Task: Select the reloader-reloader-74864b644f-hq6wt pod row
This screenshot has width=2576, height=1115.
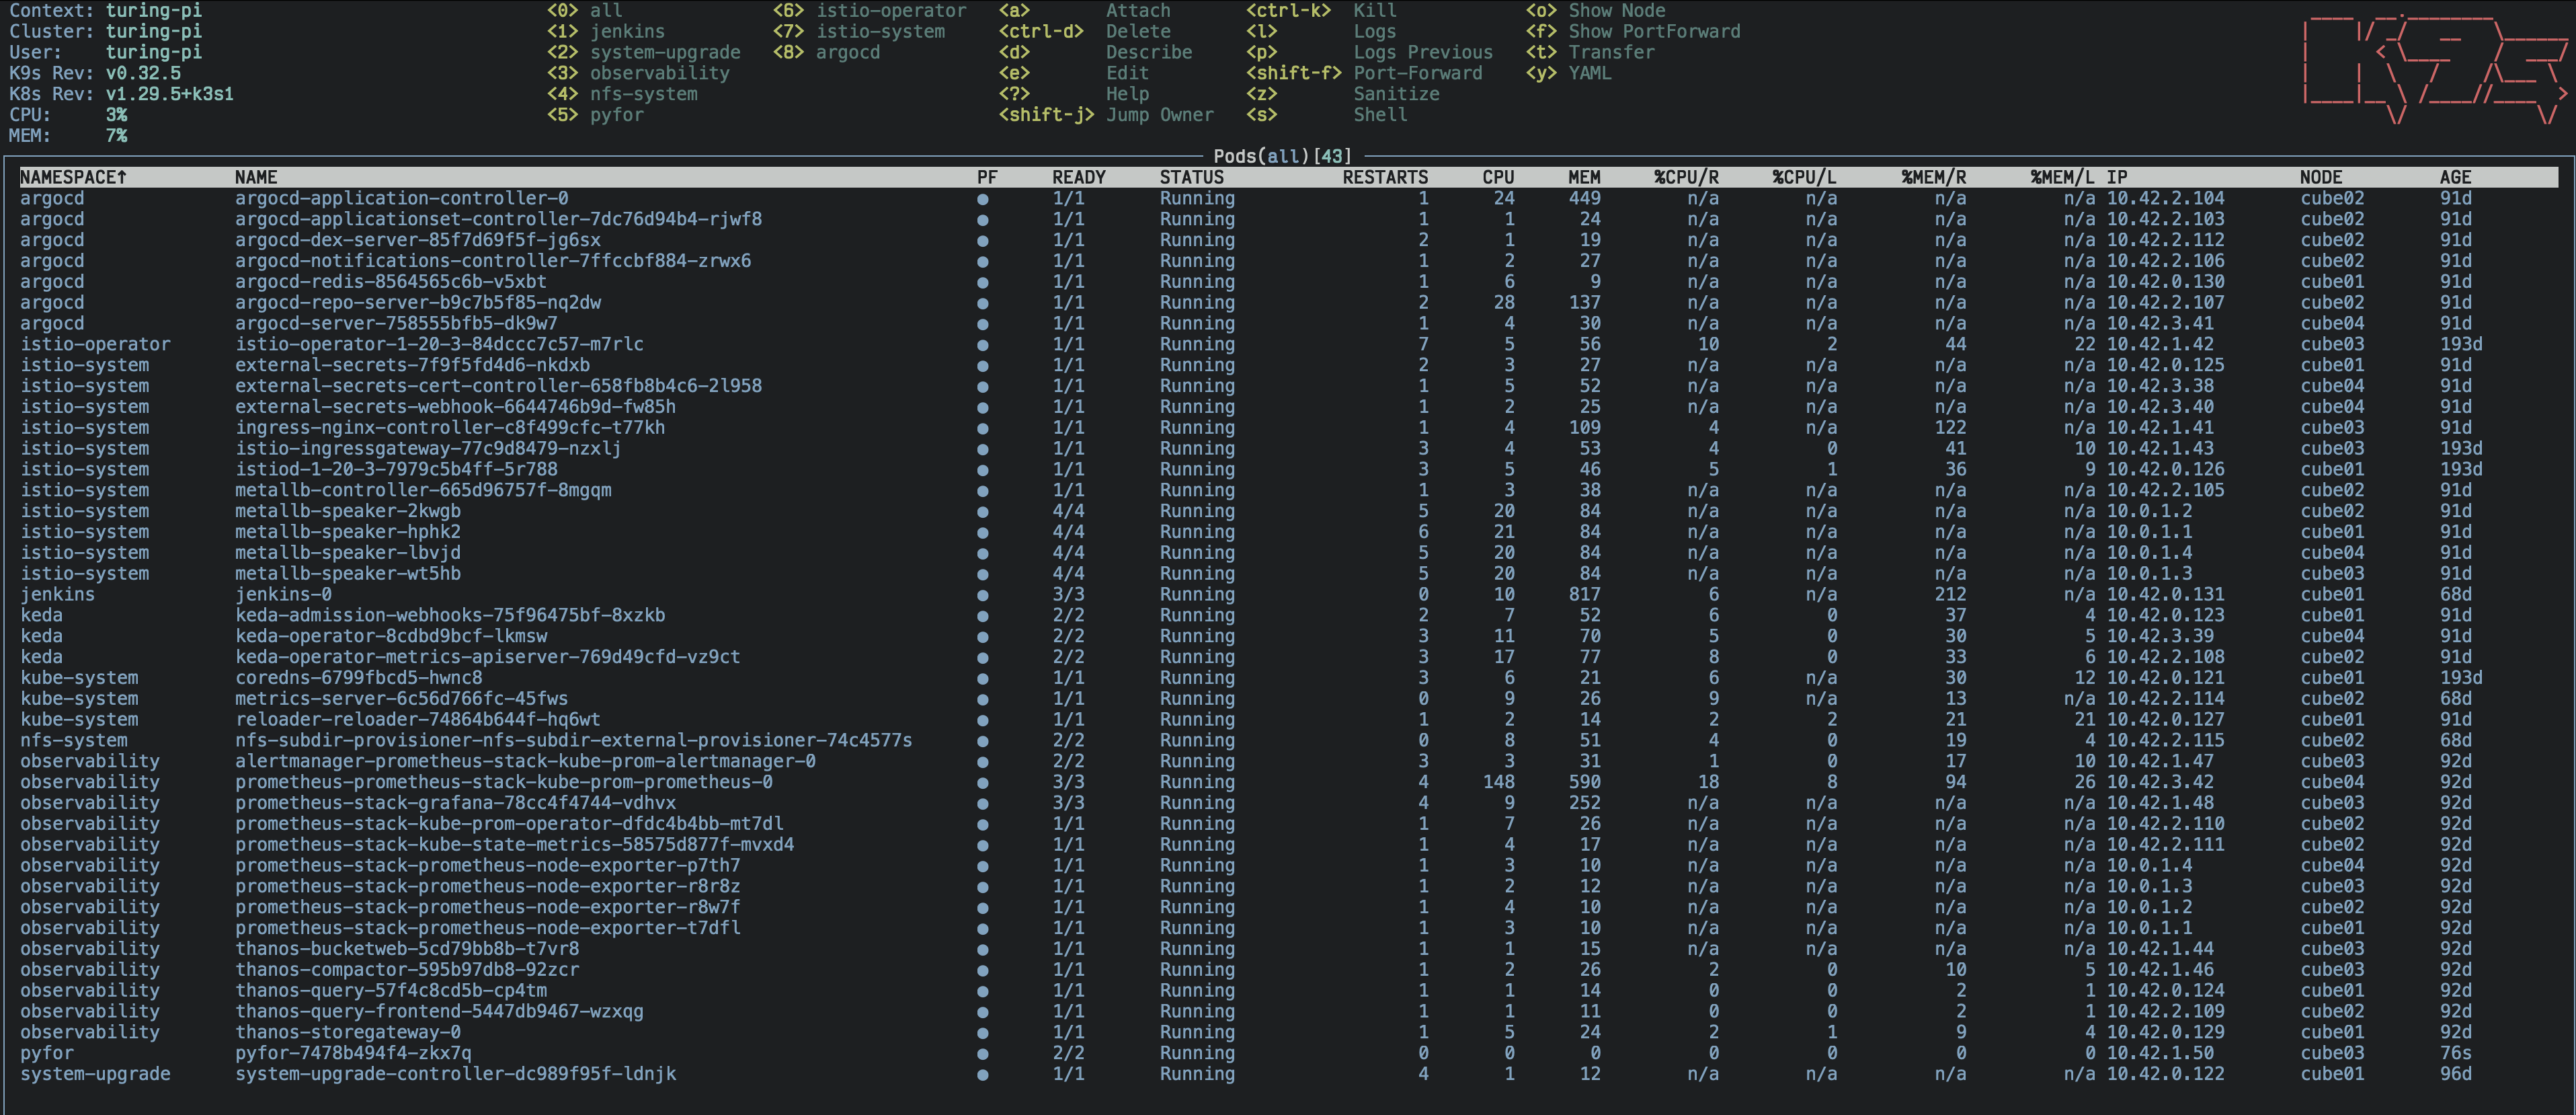Action: (1288, 720)
